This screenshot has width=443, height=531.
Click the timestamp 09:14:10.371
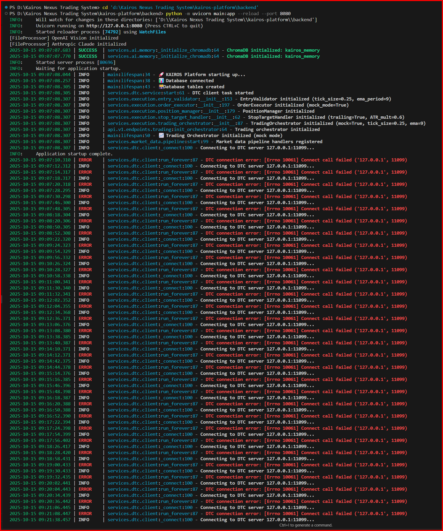[x=40, y=349]
